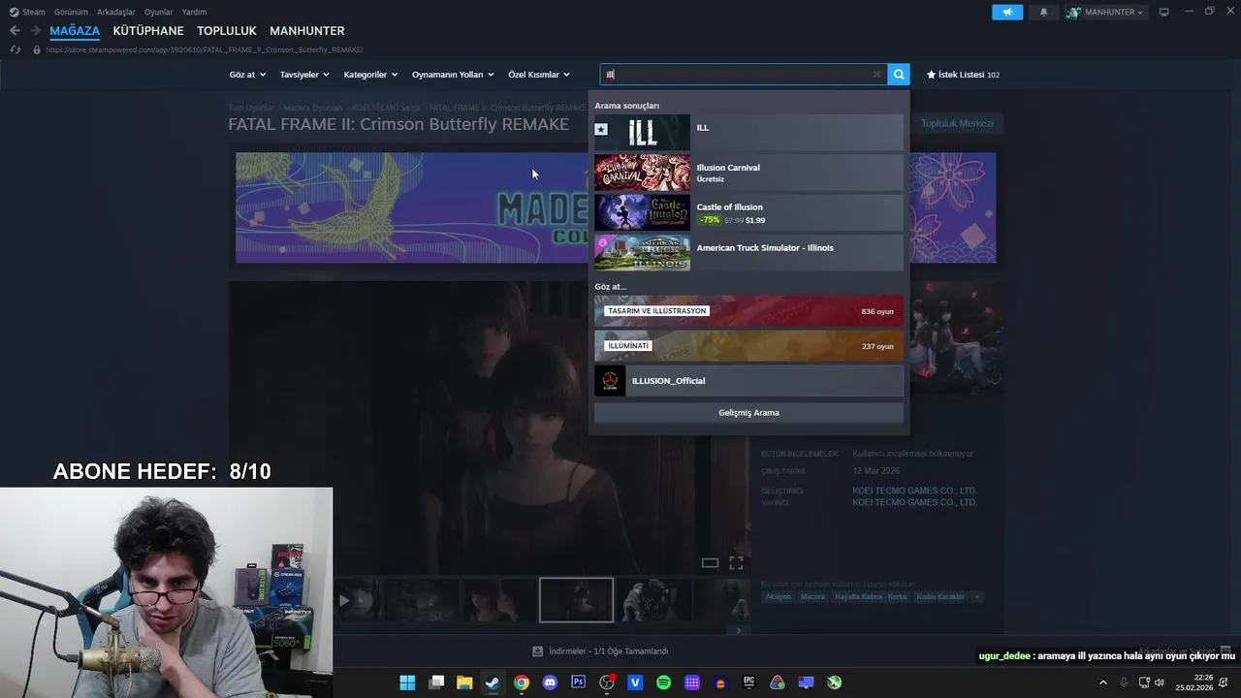Switch to the MAĞAZA tab
Viewport: 1241px width, 698px height.
tap(75, 31)
